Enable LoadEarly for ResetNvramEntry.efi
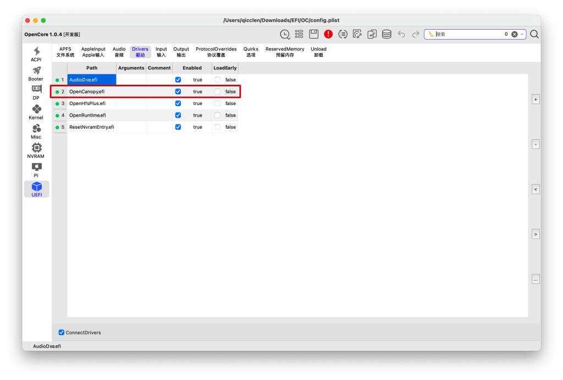Viewport: 563px width, 380px height. (x=218, y=127)
